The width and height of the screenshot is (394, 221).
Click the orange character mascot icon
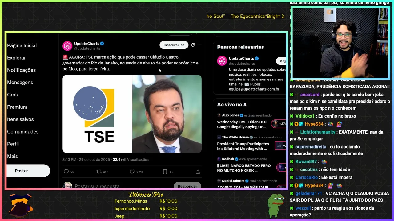[x=20, y=205]
